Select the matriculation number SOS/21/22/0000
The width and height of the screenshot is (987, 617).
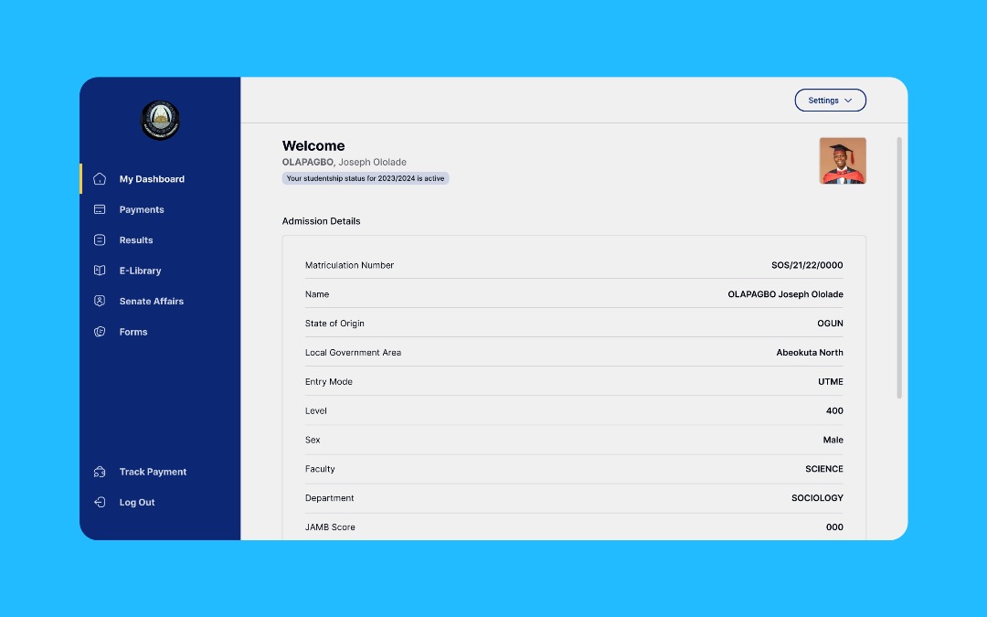point(807,265)
